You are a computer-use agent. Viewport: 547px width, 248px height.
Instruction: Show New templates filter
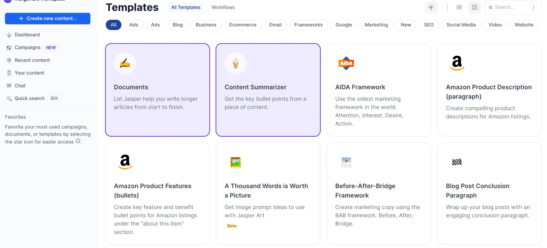[x=406, y=25]
